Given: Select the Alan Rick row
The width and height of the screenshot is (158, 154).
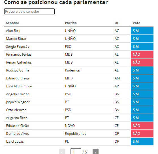Looking at the screenshot, I should [79, 31].
